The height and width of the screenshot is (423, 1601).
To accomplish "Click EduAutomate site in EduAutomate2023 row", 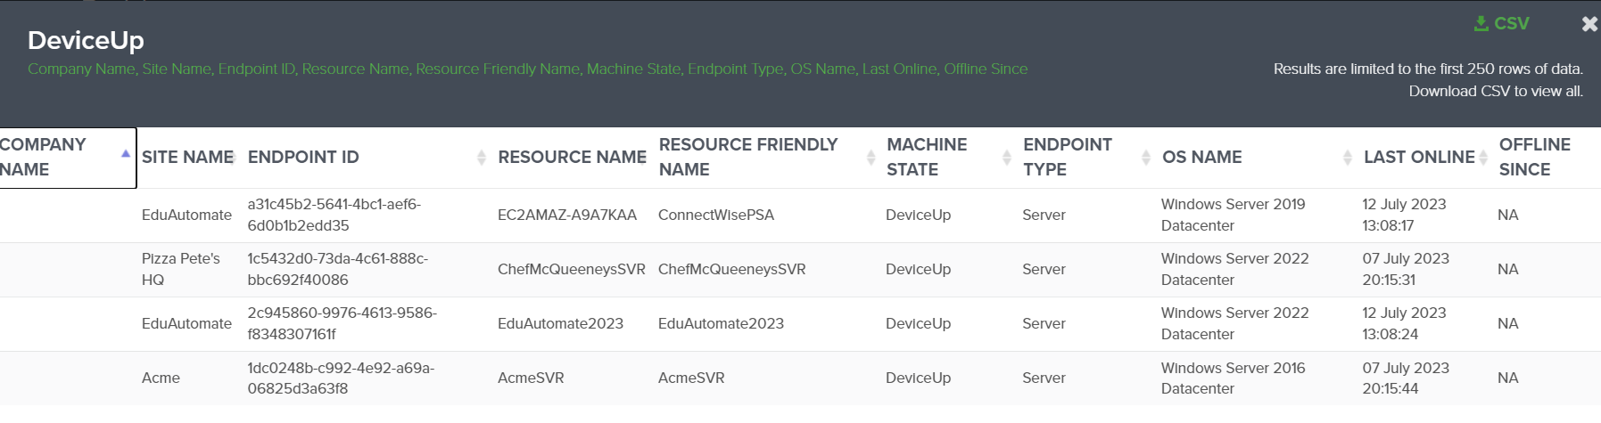I will pyautogui.click(x=186, y=323).
